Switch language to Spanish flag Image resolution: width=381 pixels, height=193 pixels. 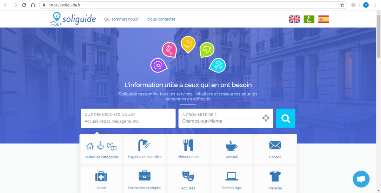(324, 19)
